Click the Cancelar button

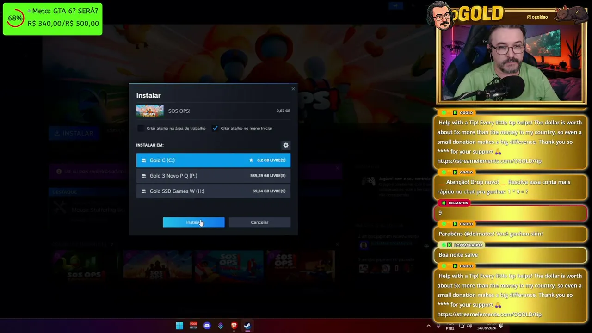pyautogui.click(x=259, y=222)
